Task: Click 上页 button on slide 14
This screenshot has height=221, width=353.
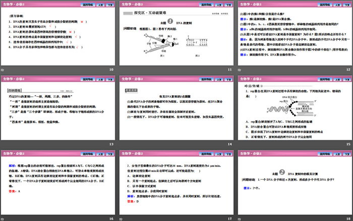Action: click(219, 79)
